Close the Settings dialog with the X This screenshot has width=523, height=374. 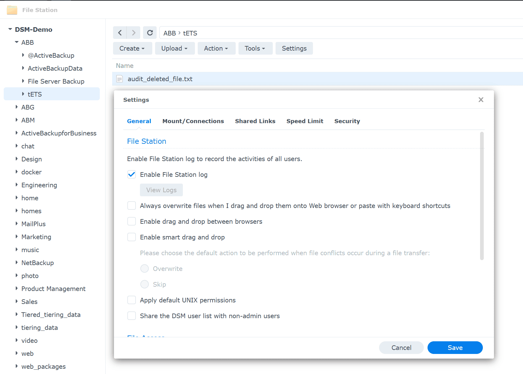[481, 100]
